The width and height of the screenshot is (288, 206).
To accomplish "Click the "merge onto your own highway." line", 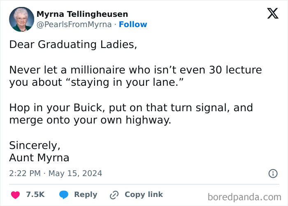I will tap(90, 120).
